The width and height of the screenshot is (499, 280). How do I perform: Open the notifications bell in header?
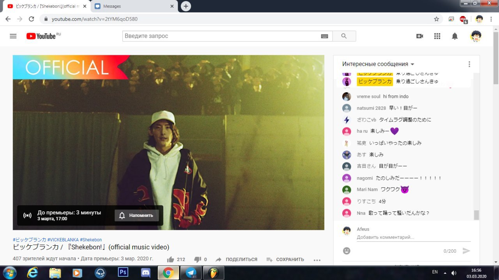click(455, 36)
